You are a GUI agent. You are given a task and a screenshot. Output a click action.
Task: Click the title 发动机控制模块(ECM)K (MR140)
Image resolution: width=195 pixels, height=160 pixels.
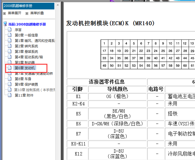click(110, 23)
